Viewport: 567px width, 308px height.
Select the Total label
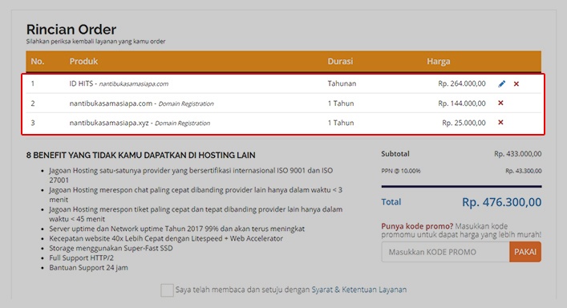point(391,201)
